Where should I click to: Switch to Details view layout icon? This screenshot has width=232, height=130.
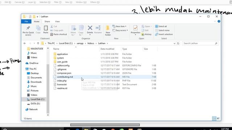coord(214,118)
